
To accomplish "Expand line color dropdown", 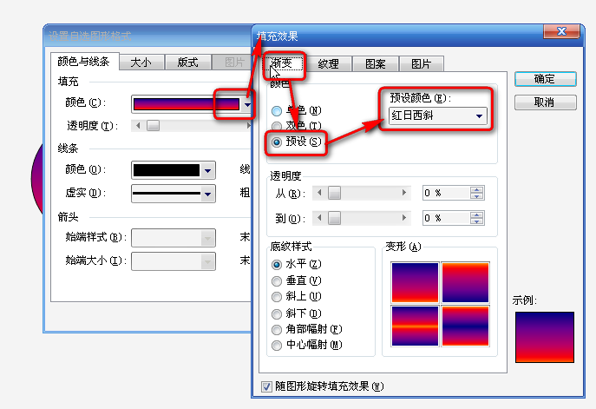I will tap(207, 170).
